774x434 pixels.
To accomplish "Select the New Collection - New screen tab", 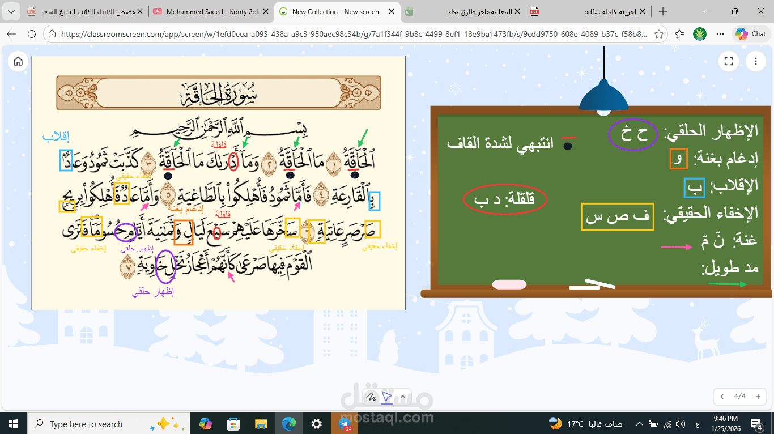I will (338, 11).
